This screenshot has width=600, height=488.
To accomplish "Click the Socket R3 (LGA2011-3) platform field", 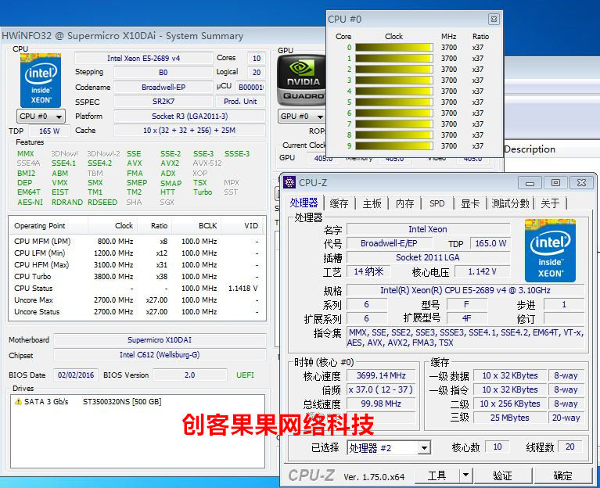I will [189, 116].
